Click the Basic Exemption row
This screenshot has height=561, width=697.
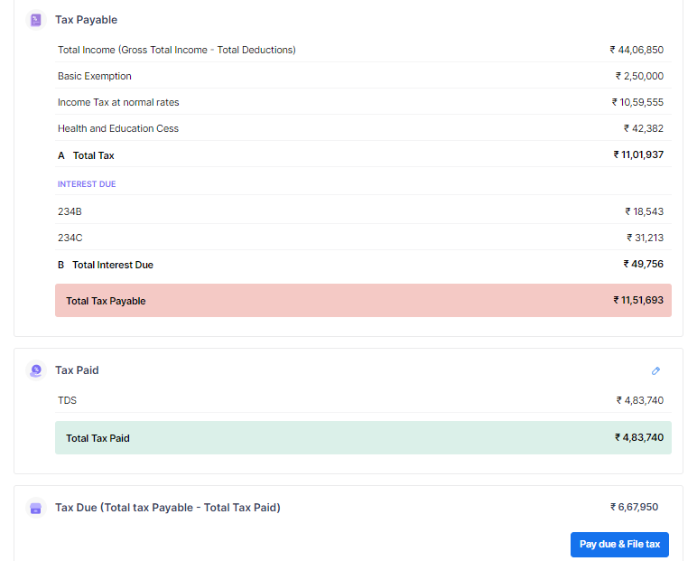tap(95, 76)
